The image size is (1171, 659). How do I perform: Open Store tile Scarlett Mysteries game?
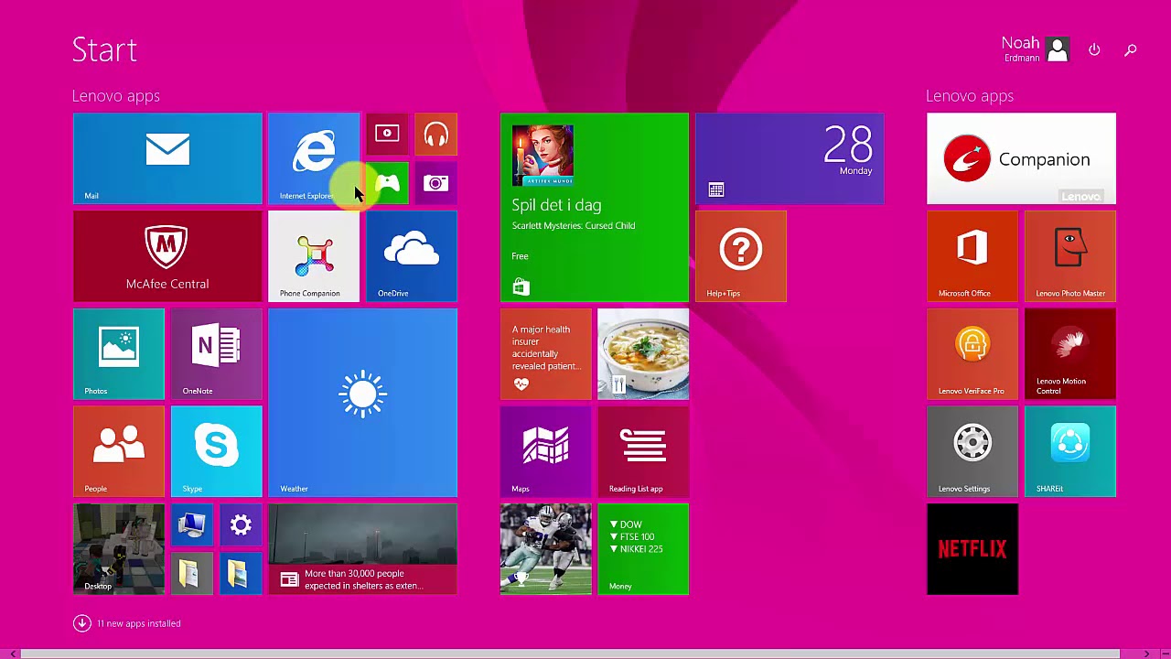595,208
